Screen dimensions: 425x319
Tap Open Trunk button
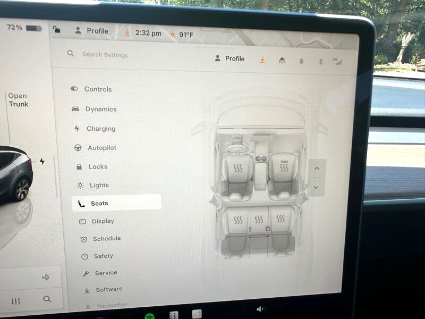18,100
